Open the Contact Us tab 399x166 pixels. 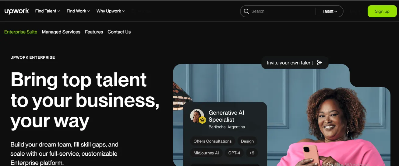119,32
